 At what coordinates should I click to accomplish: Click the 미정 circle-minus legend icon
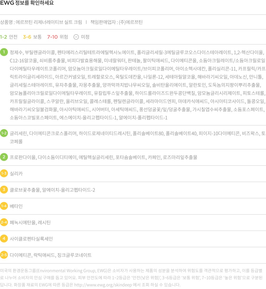[x=76, y=37]
